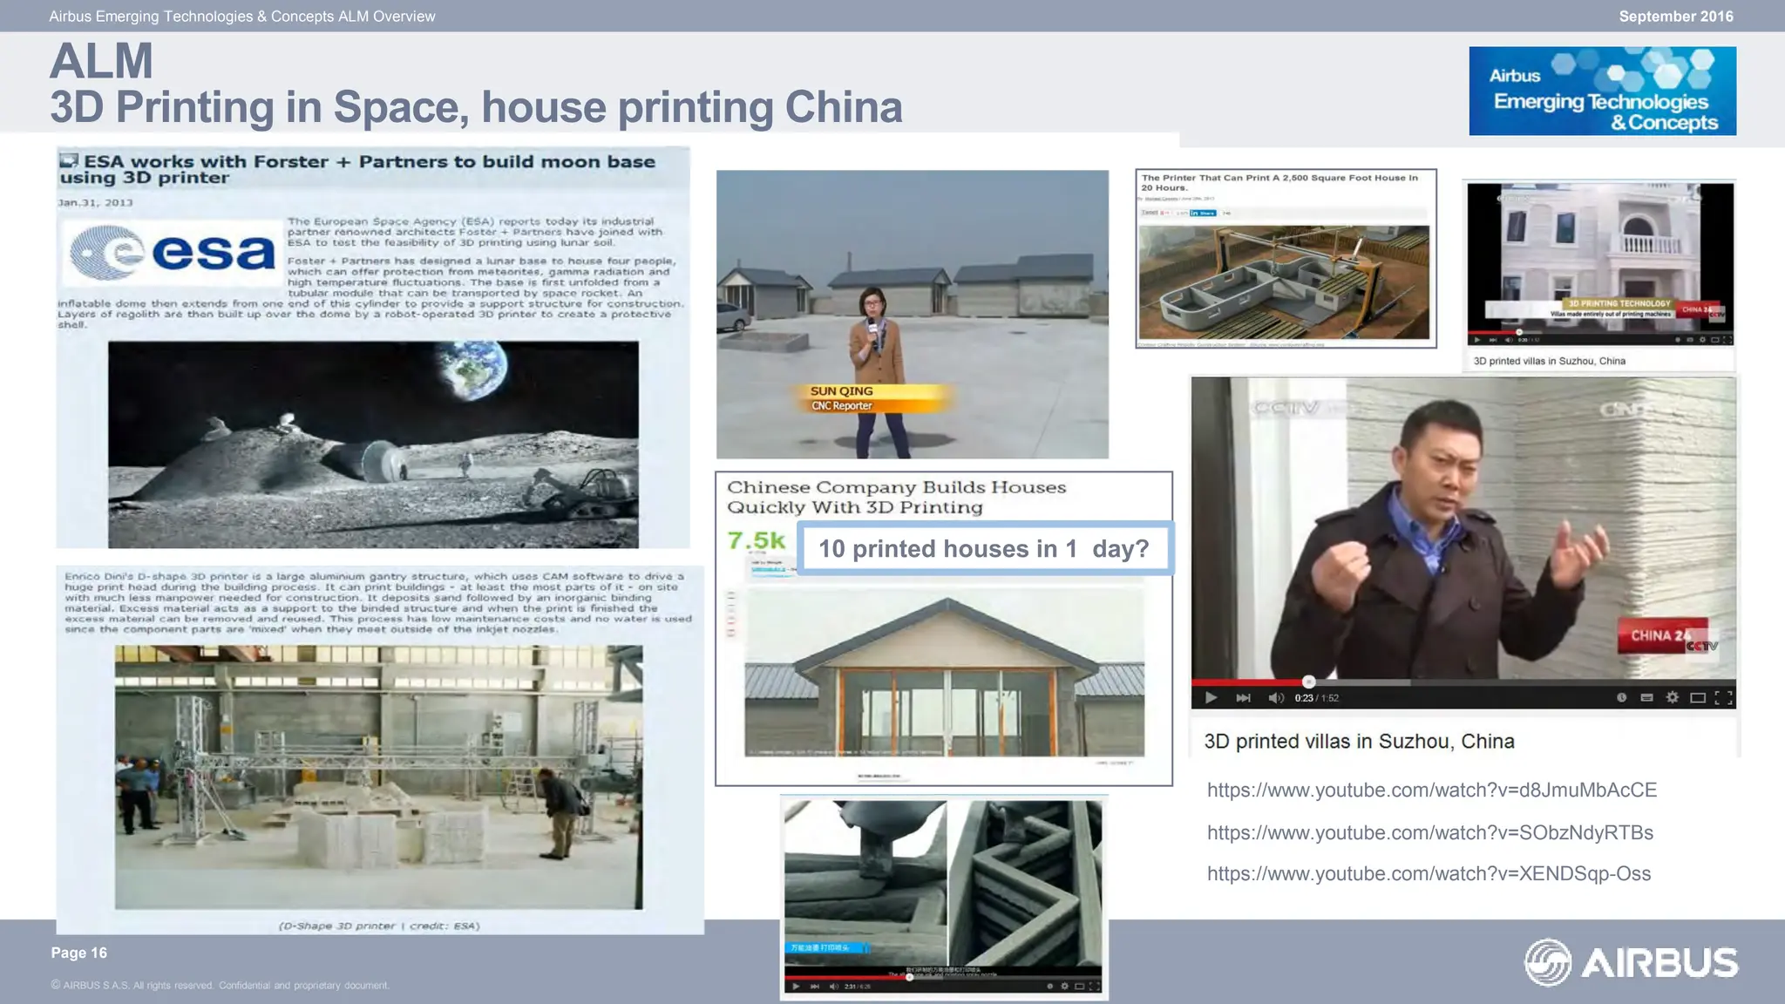Click the Airbus copyright notice in footer
The height and width of the screenshot is (1004, 1785).
click(220, 986)
